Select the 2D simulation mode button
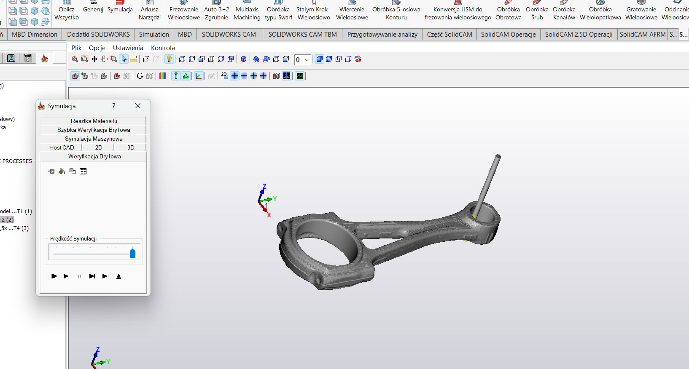Viewport: 689px width, 369px height. [99, 147]
